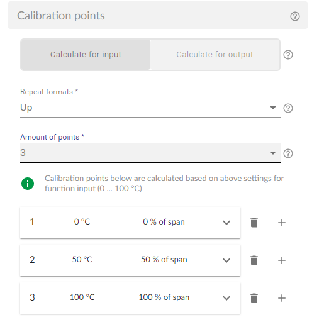The height and width of the screenshot is (322, 312).
Task: Add a point after calibration point 2
Action: (282, 260)
